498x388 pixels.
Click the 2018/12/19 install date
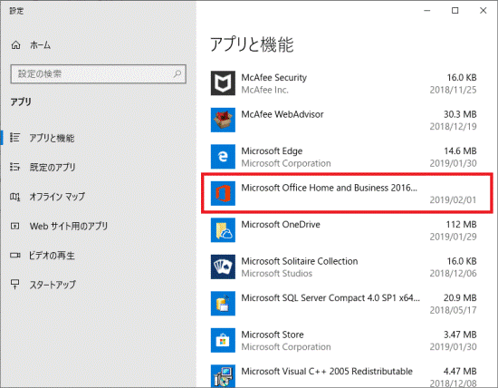[x=453, y=127]
